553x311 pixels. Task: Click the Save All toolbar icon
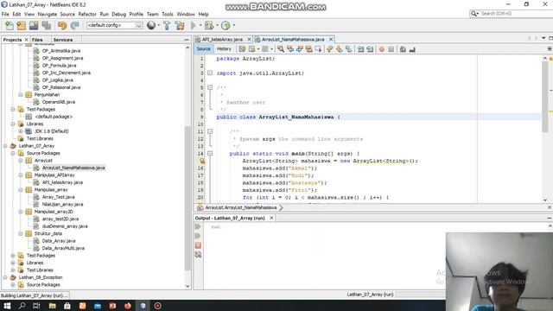click(46, 25)
